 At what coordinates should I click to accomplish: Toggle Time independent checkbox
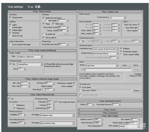tap(102, 126)
